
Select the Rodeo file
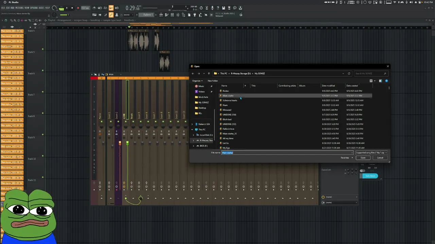point(226,91)
